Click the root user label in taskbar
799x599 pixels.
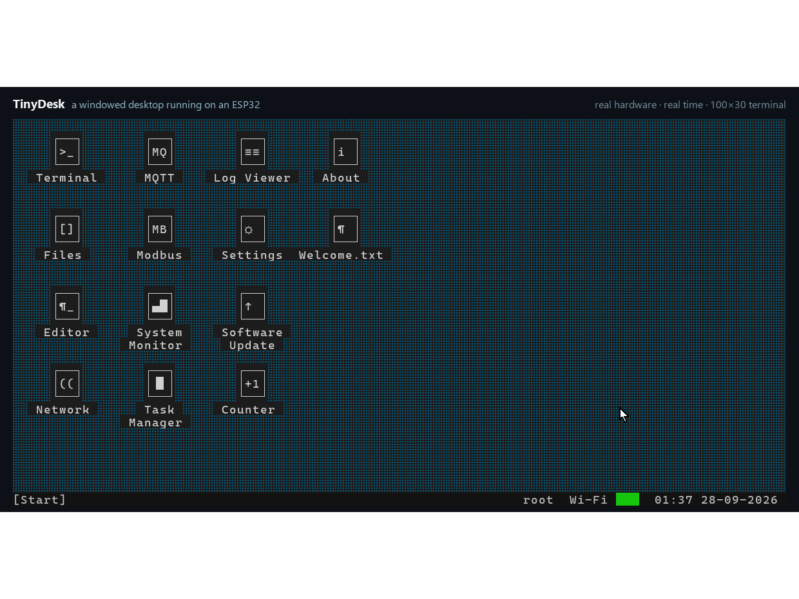(539, 500)
